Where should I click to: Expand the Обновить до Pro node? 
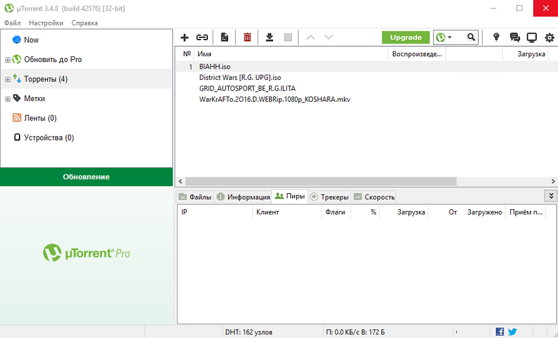pyautogui.click(x=8, y=60)
